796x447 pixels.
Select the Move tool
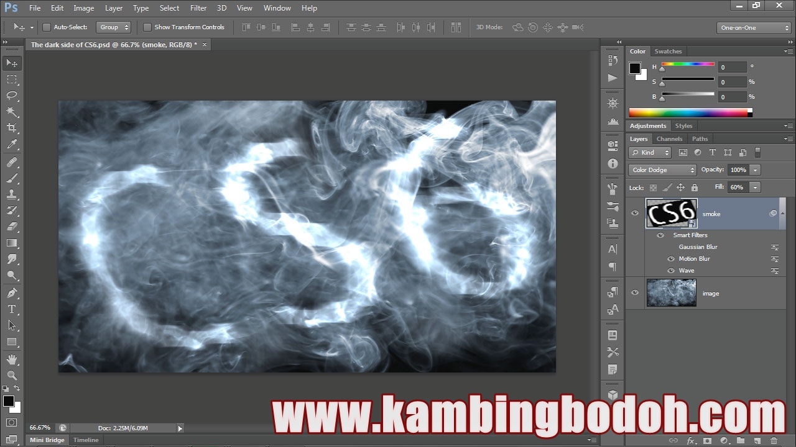pos(12,63)
